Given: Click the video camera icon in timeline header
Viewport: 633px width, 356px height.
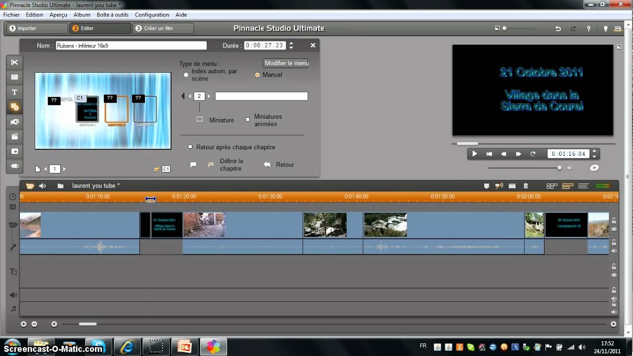Looking at the screenshot, I should (x=30, y=186).
